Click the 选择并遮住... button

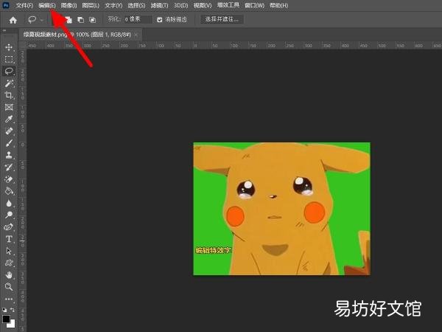click(x=222, y=19)
